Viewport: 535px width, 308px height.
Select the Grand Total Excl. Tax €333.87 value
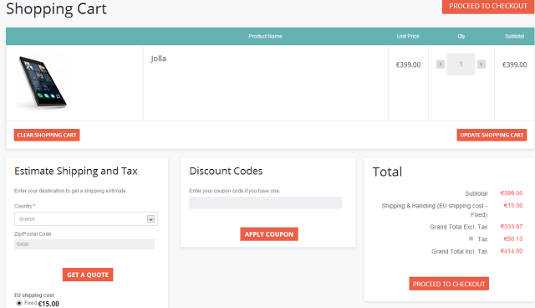point(512,226)
